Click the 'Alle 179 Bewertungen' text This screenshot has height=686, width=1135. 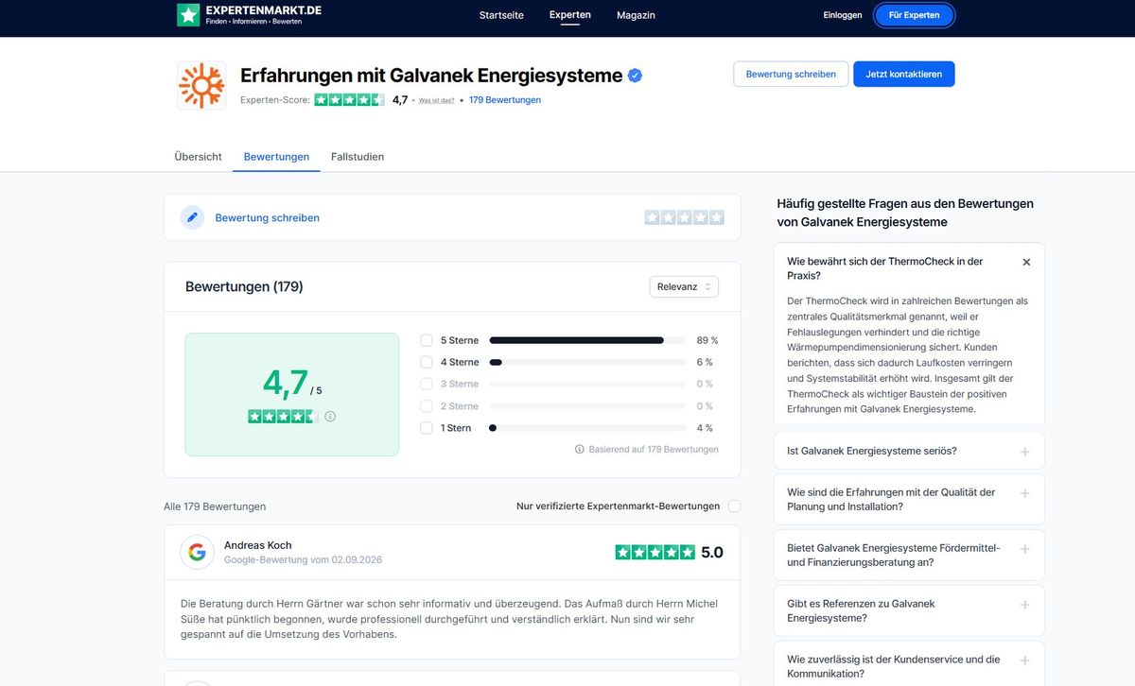(215, 506)
